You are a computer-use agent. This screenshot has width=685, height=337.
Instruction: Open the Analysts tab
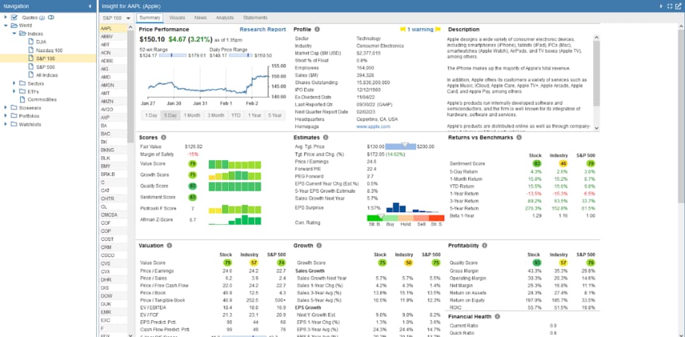click(x=225, y=18)
